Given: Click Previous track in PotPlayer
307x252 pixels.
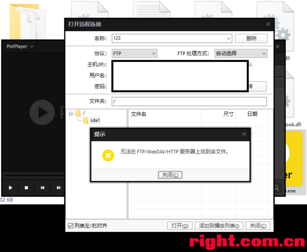Looking at the screenshot, I should click(42, 187).
